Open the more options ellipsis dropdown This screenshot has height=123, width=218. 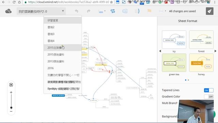pos(162,11)
